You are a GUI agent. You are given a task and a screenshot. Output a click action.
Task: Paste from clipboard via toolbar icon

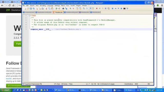click(52, 8)
